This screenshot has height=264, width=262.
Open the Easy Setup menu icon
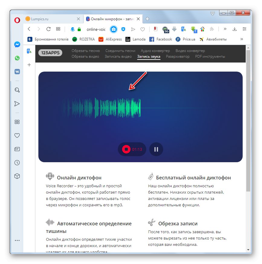coord(244,29)
